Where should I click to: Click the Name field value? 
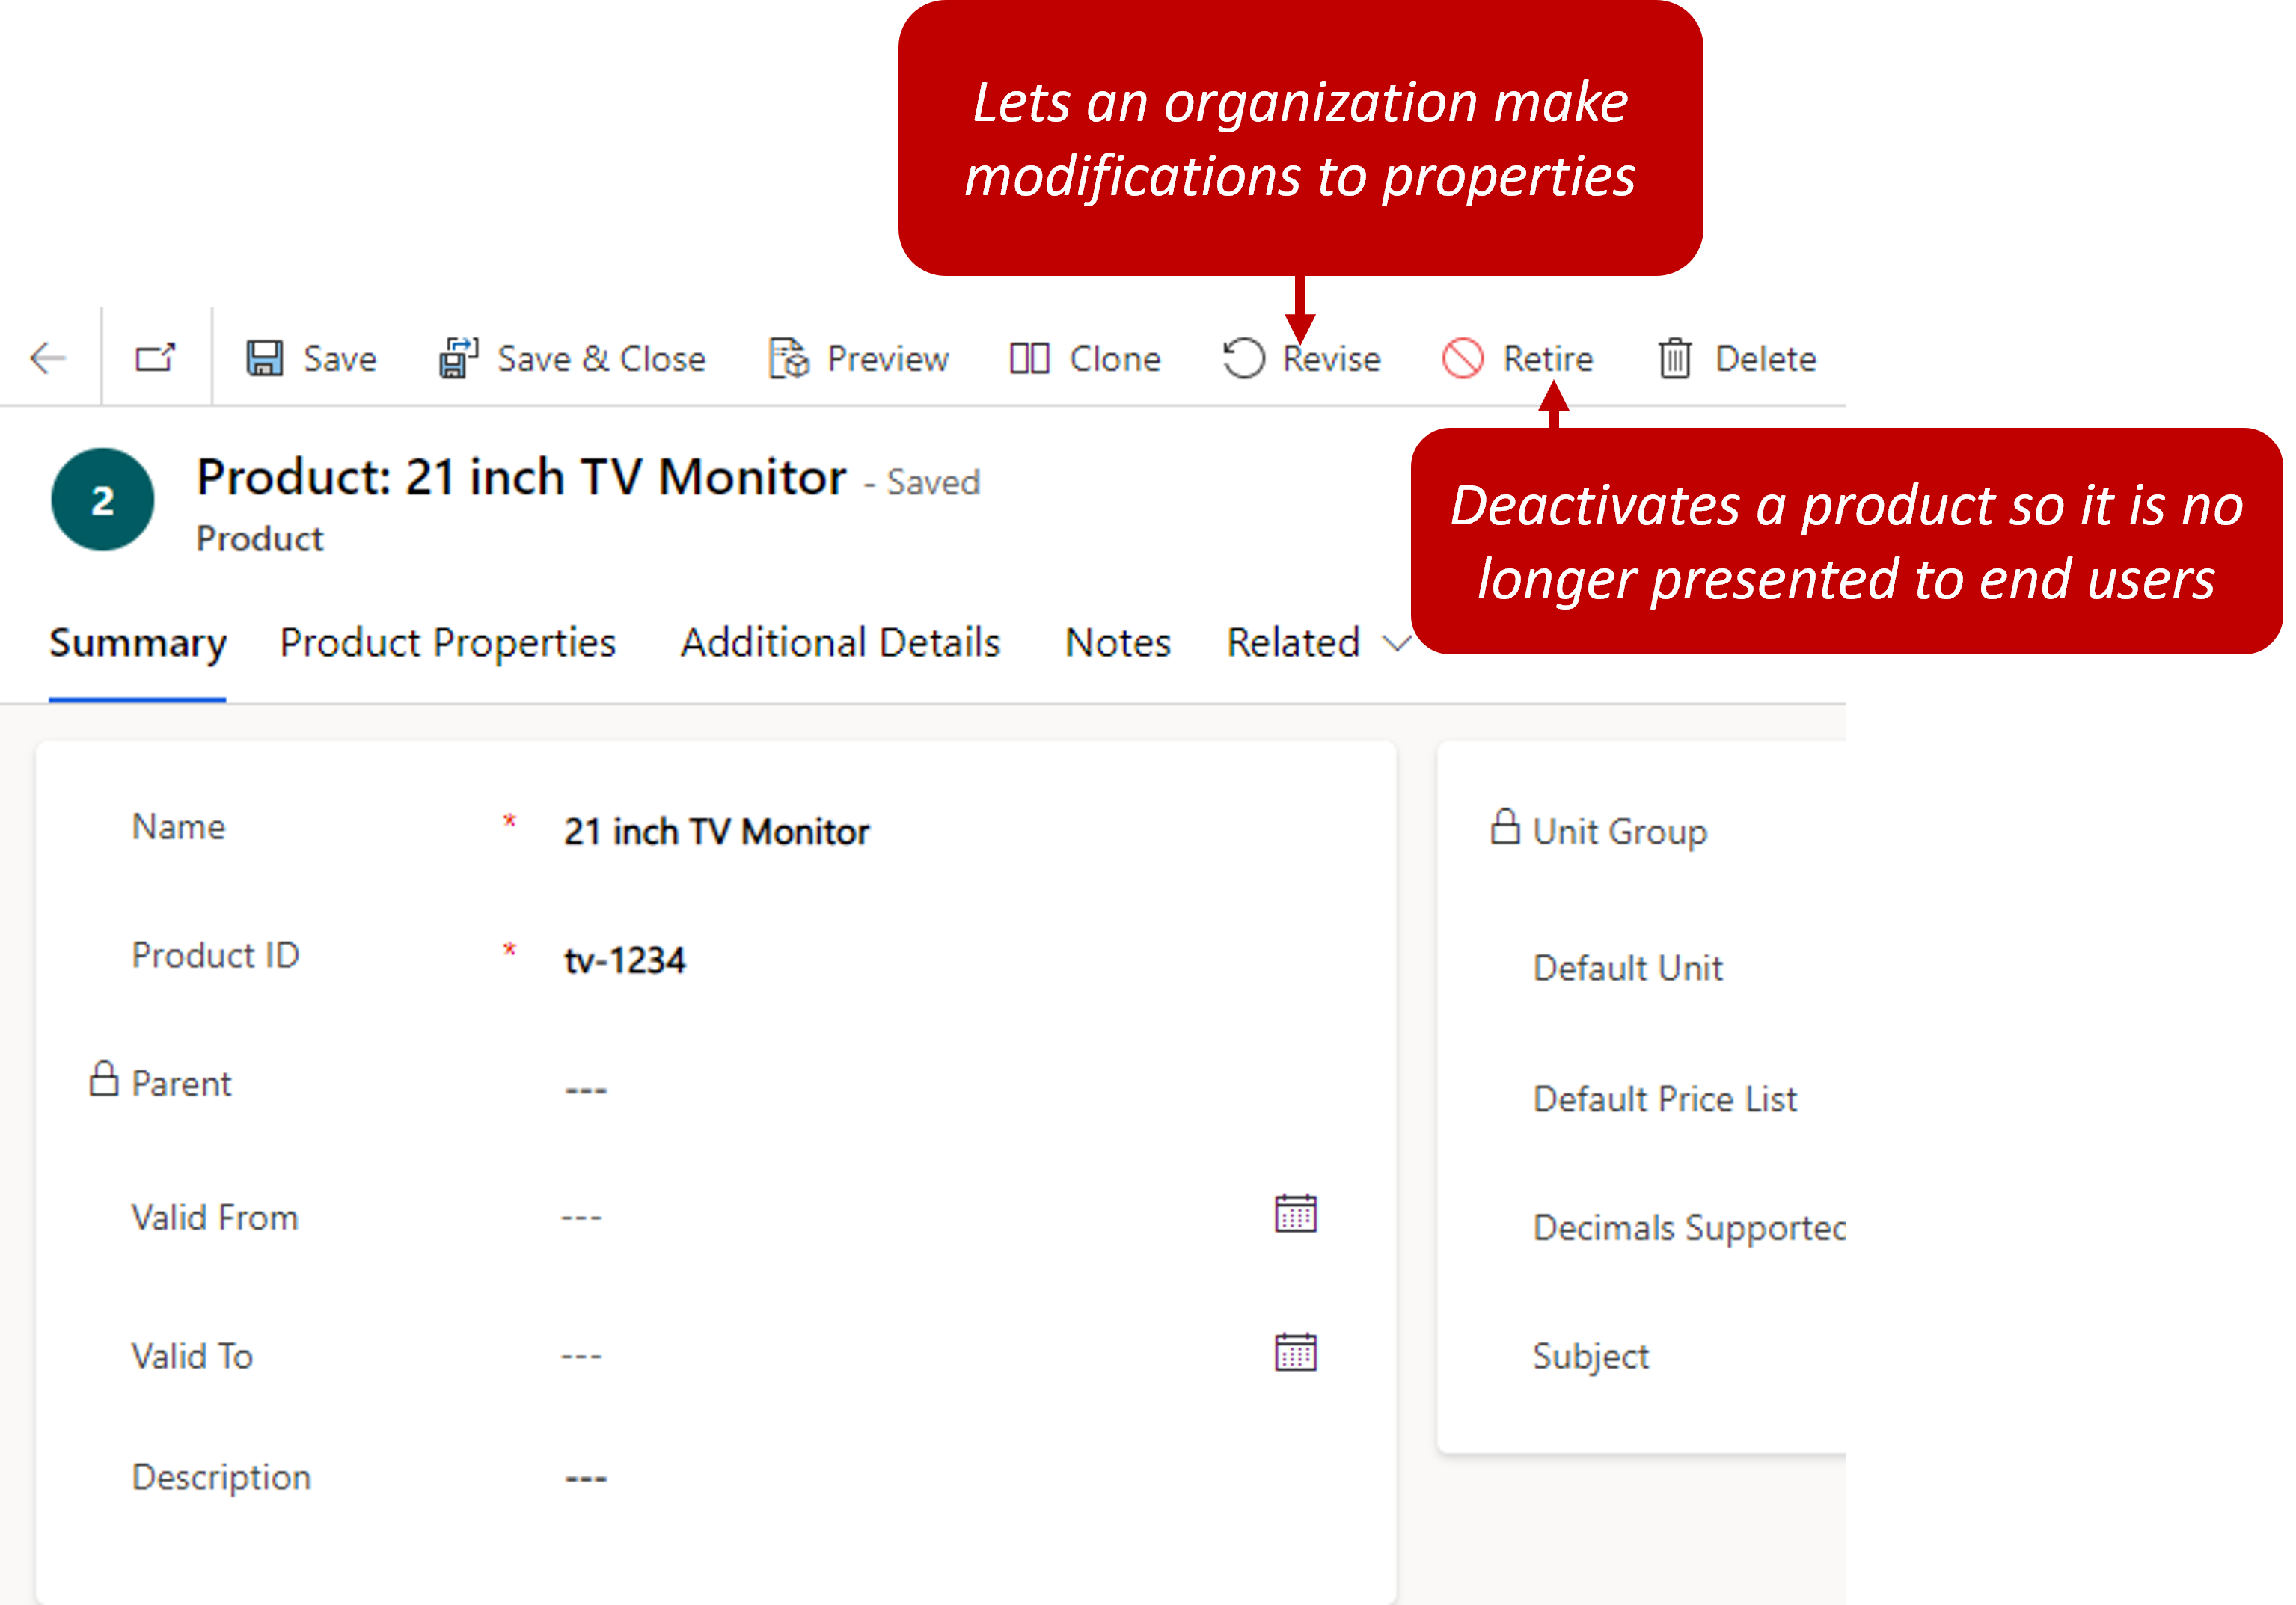pyautogui.click(x=716, y=832)
